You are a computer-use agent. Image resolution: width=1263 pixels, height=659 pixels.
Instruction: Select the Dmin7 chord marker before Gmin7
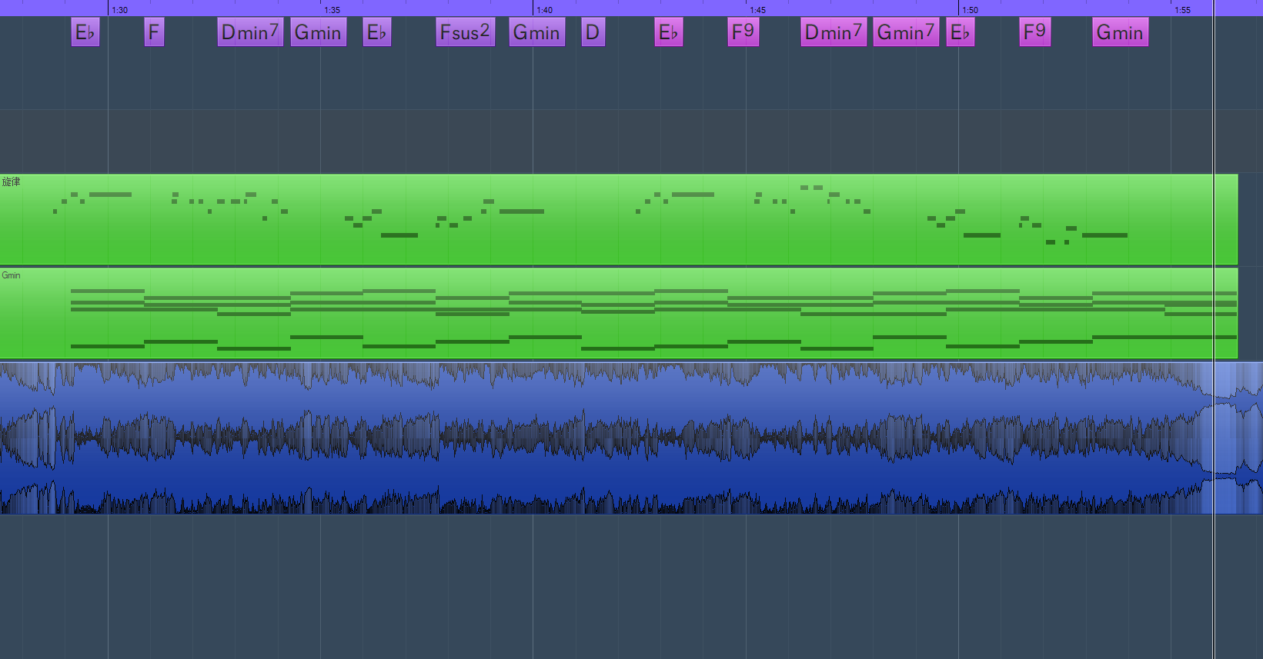[x=834, y=32]
